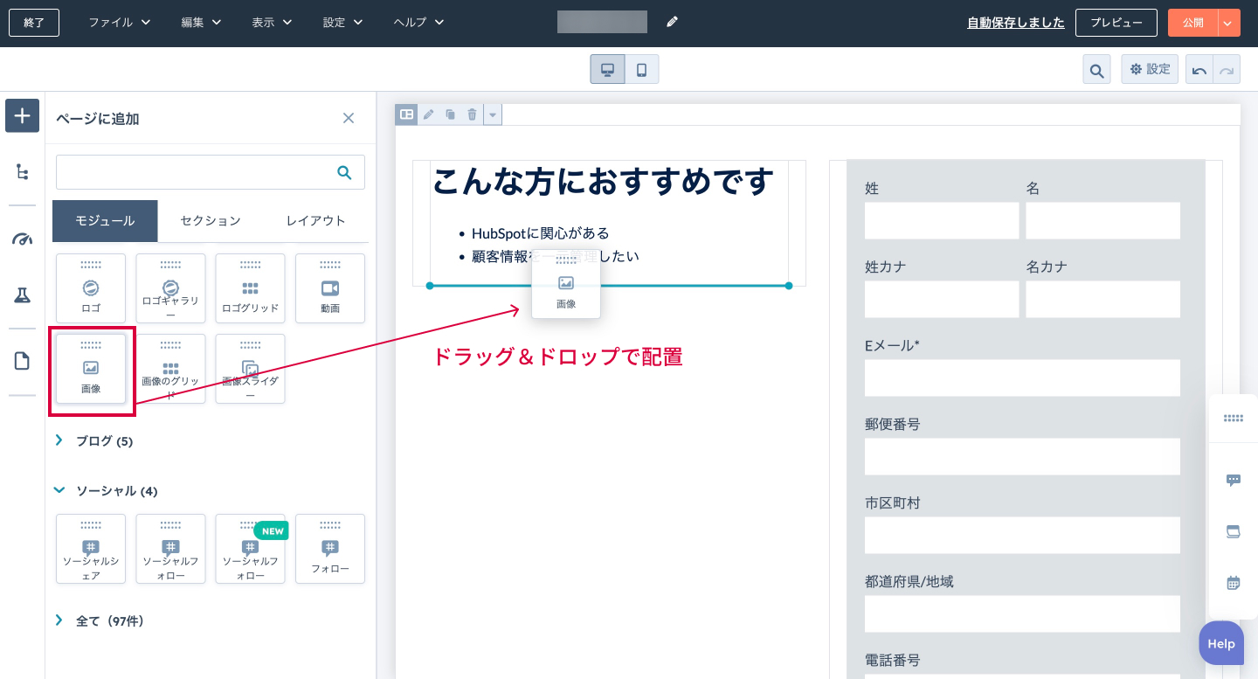Open the 表示 menu
The image size is (1258, 679).
[272, 23]
